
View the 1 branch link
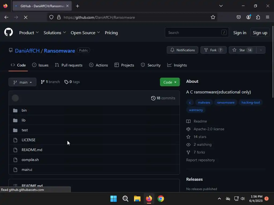(50, 82)
